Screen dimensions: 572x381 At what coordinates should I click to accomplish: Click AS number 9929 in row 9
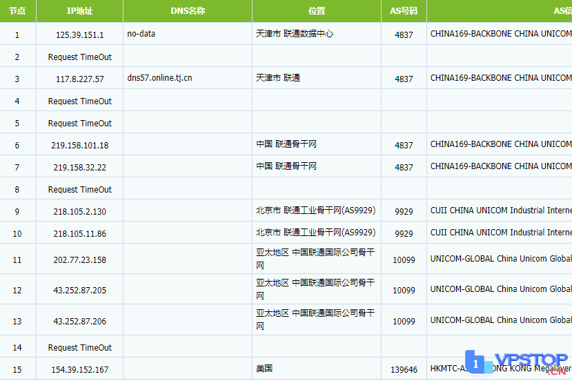[404, 212]
